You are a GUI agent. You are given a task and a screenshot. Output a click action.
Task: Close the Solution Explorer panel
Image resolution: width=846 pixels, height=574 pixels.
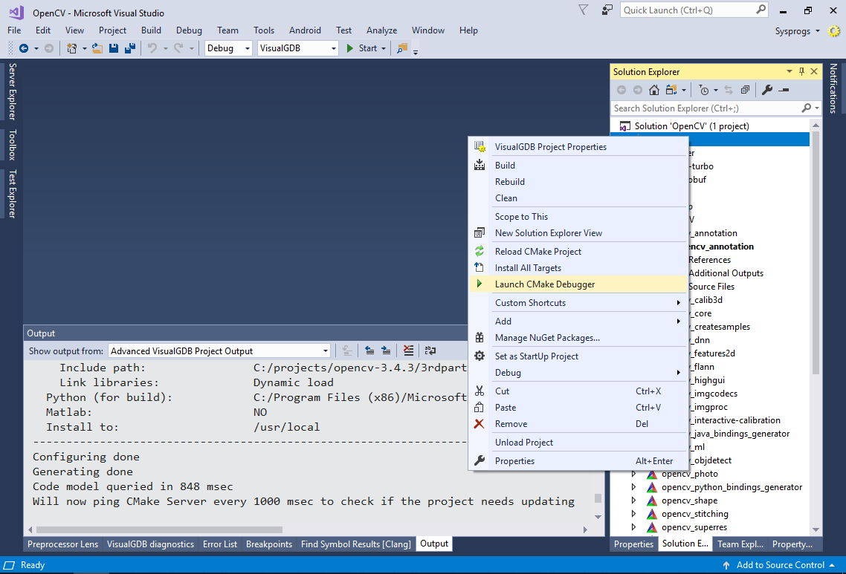click(x=814, y=72)
